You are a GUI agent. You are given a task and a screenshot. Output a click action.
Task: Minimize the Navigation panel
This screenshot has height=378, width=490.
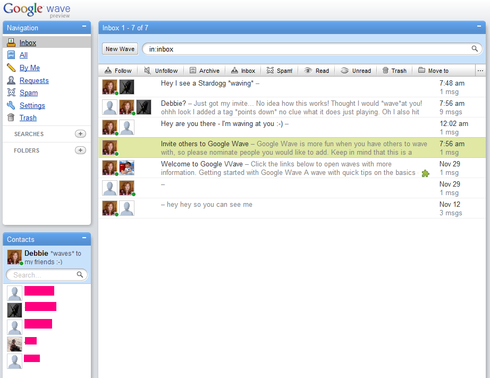84,27
